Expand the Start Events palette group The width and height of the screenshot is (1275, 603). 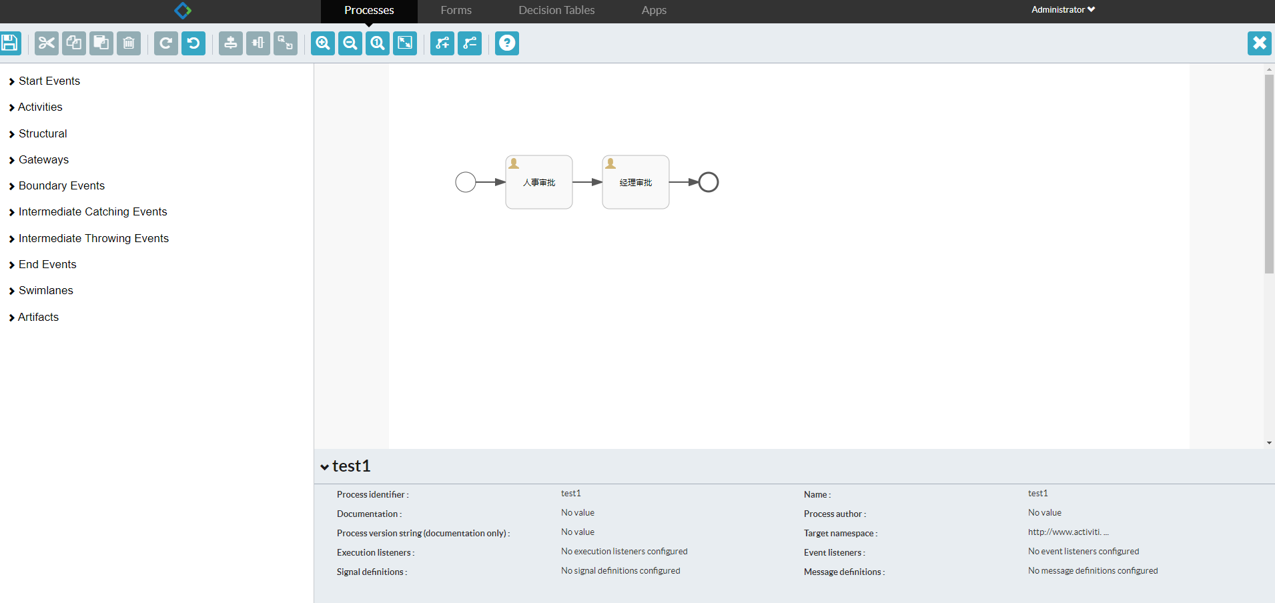click(x=44, y=81)
